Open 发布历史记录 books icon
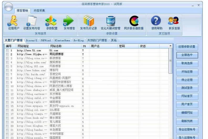The image size is (208, 139). [x=89, y=21]
